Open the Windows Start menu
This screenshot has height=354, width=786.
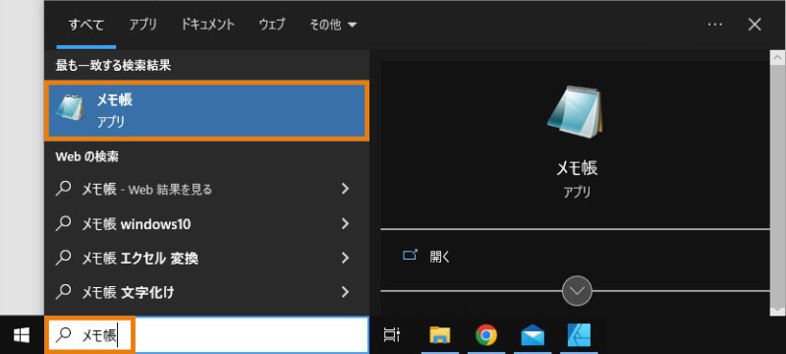point(21,335)
